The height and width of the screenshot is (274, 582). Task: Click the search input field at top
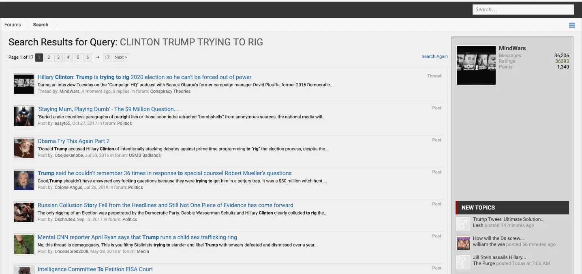click(x=523, y=10)
